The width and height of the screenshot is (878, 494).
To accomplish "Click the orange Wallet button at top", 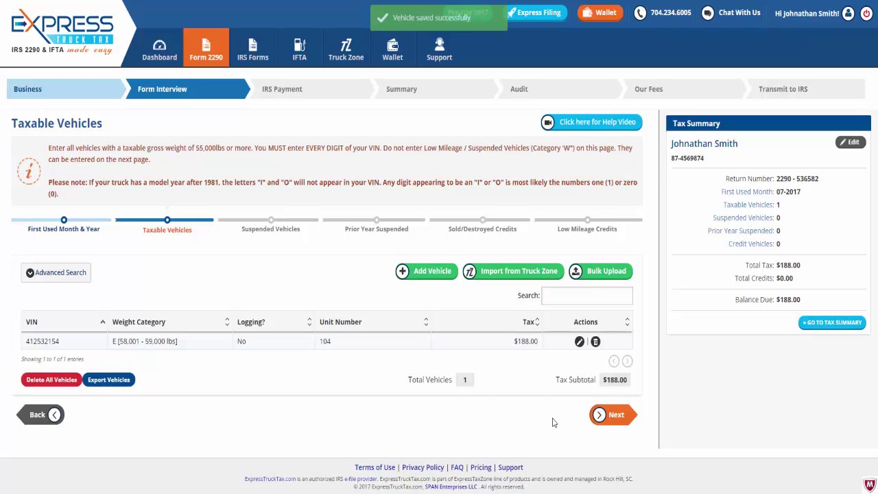I will pyautogui.click(x=600, y=12).
